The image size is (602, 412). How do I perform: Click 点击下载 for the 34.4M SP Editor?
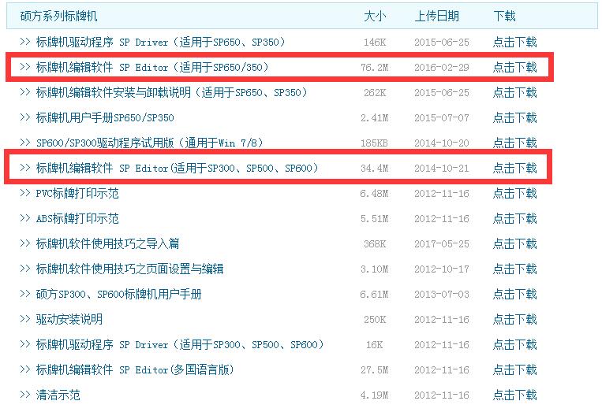(514, 169)
